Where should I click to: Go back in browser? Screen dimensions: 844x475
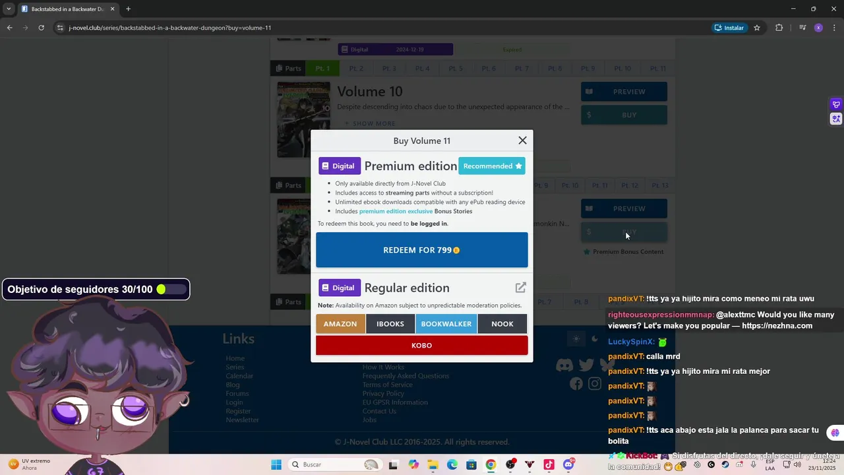click(x=9, y=28)
